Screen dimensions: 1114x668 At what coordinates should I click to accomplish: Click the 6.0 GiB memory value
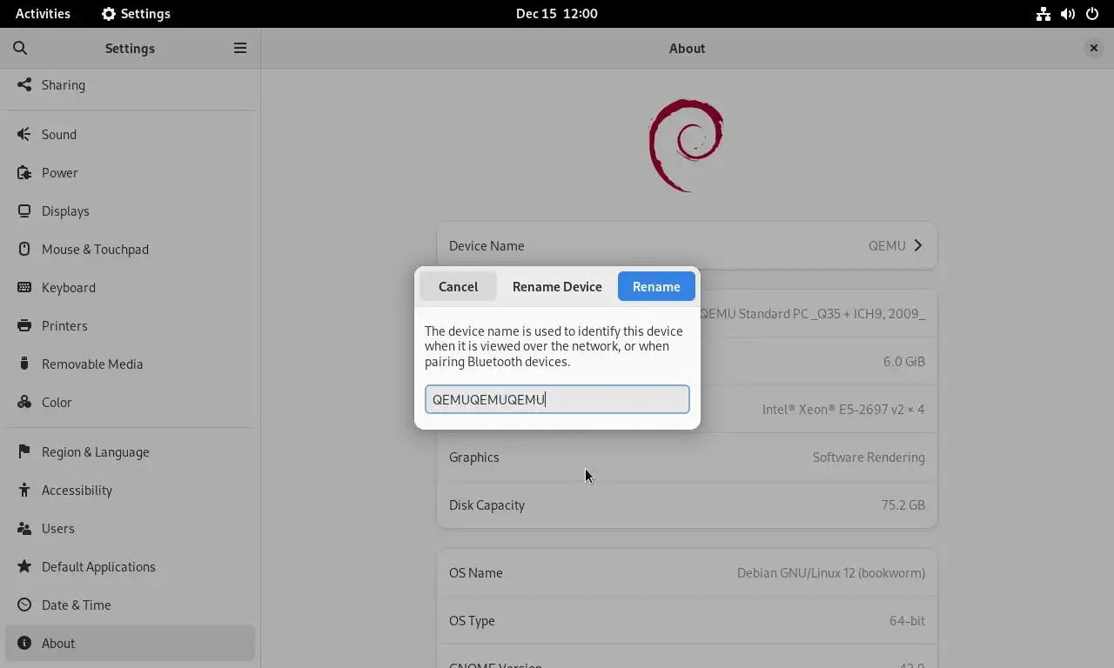(904, 361)
